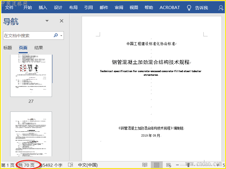The image size is (226, 169).
Task: Click the English title line starting Technical specification
Action: (x=151, y=73)
